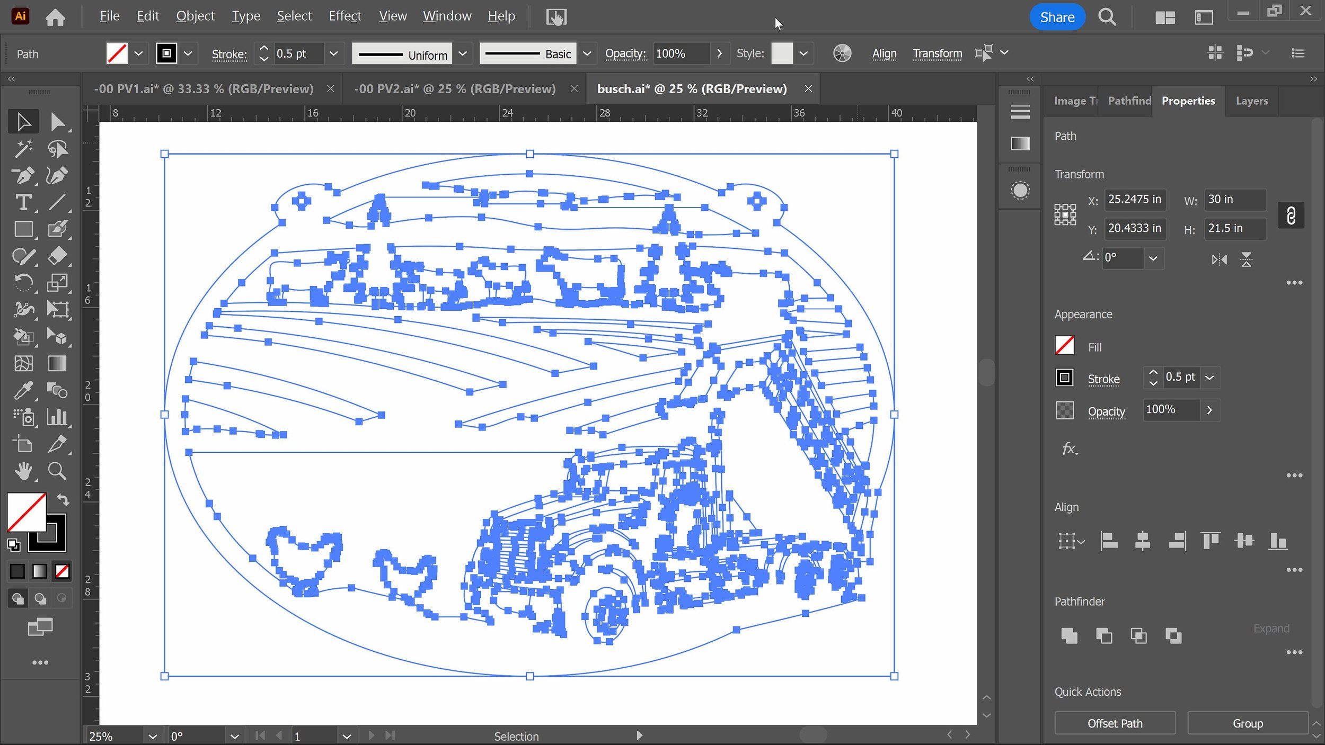
Task: Click the Group quick action button
Action: [1247, 723]
